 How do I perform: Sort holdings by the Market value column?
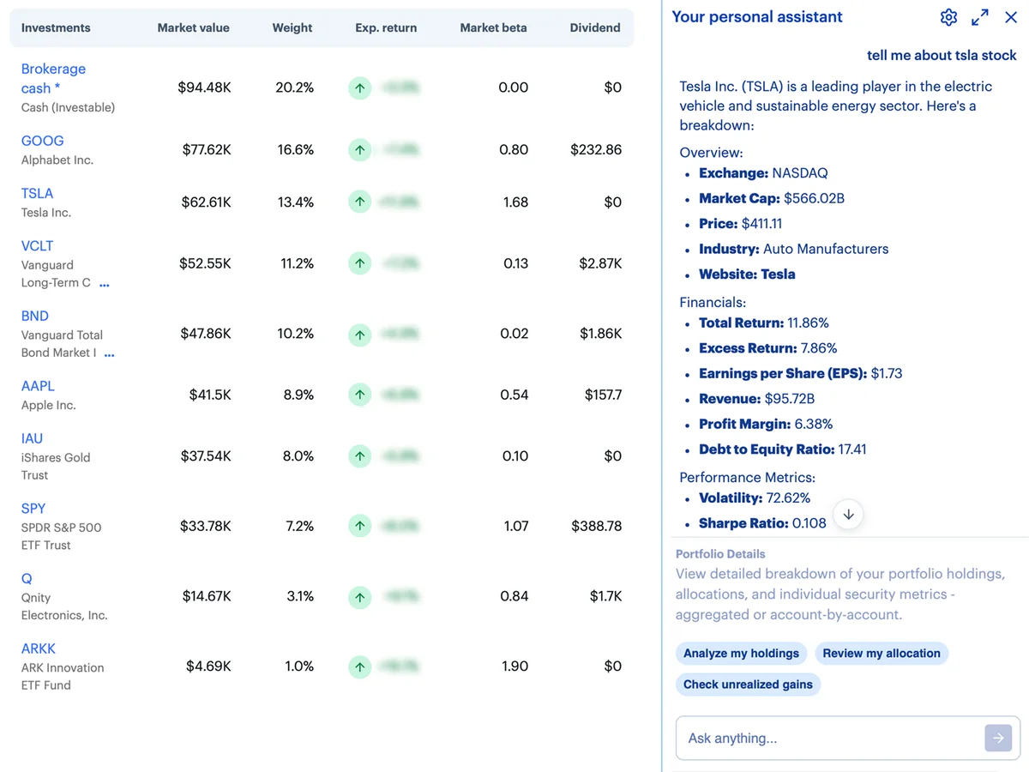tap(193, 27)
